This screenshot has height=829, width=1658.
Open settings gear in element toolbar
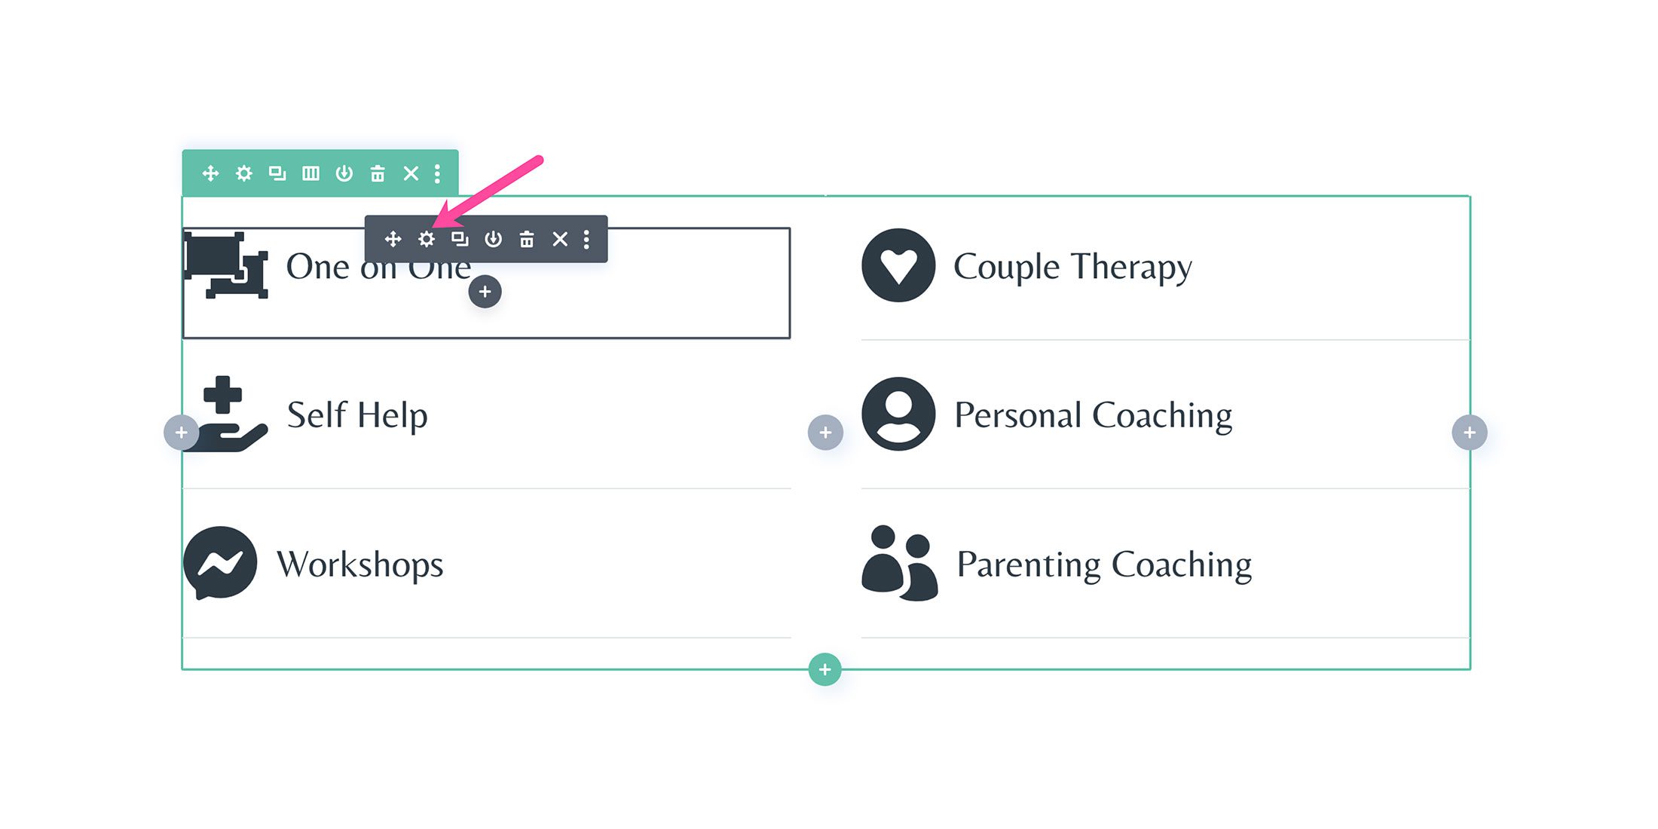(425, 238)
